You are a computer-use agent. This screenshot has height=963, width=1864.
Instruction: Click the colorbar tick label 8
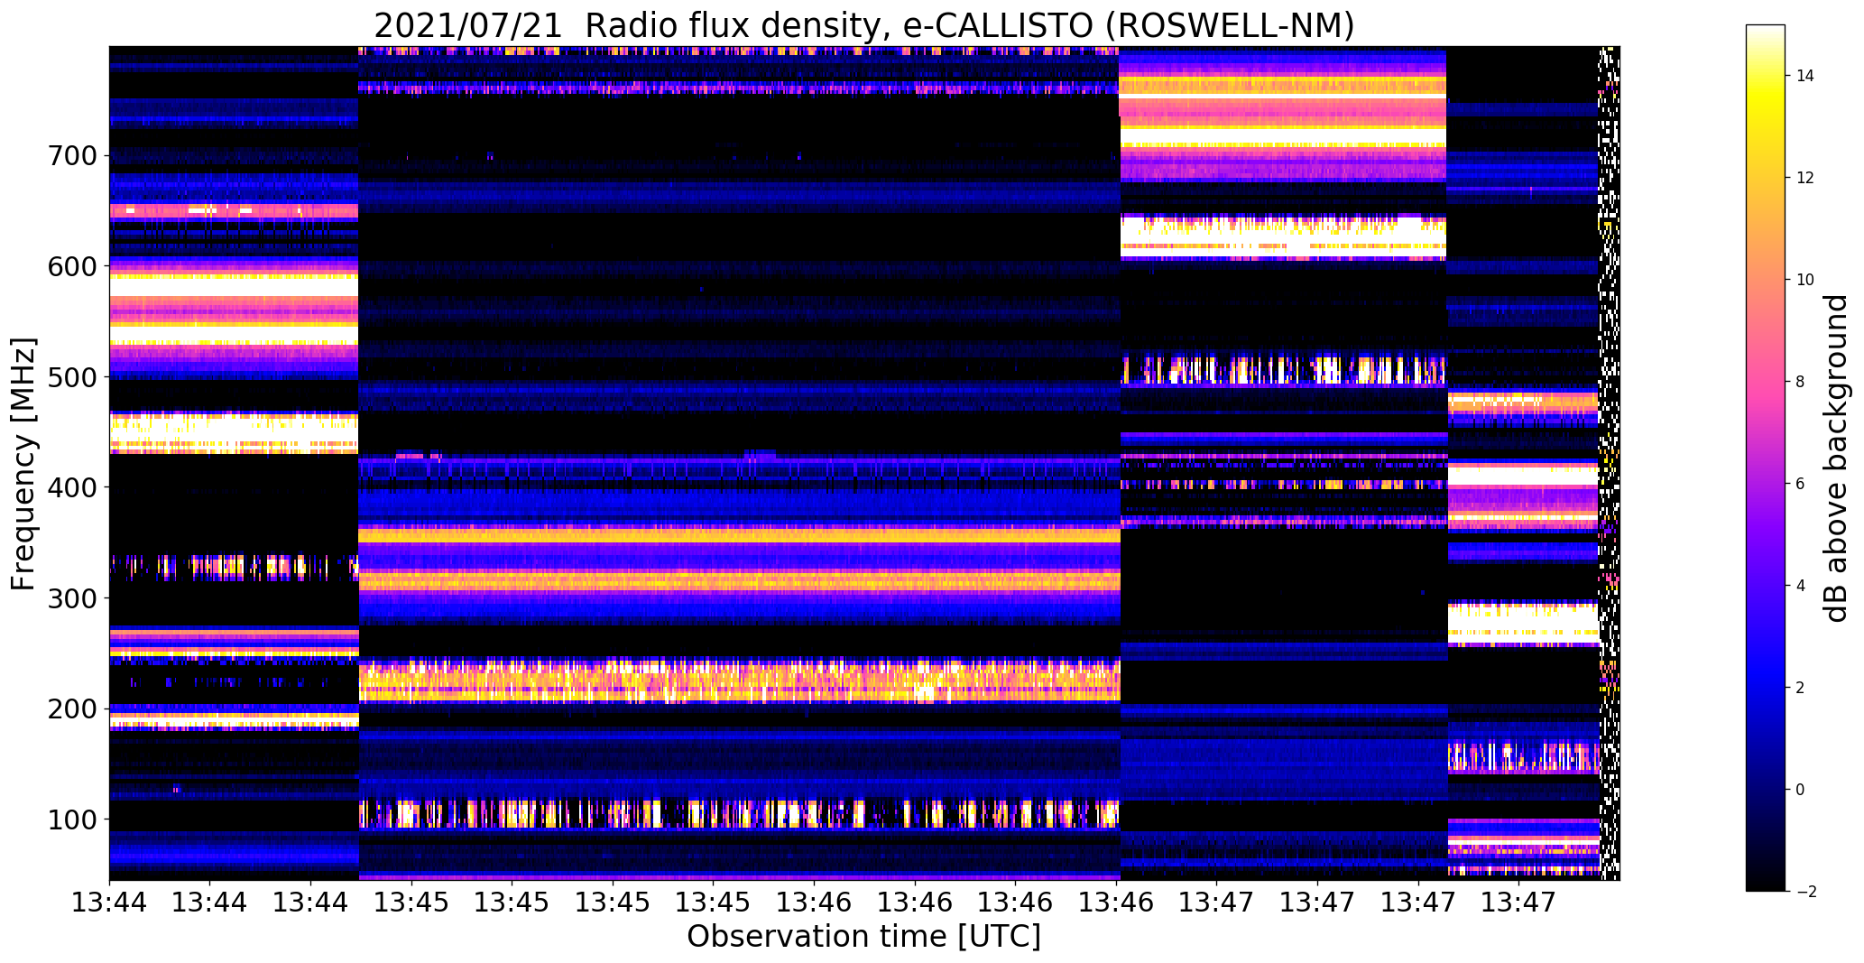[x=1801, y=382]
